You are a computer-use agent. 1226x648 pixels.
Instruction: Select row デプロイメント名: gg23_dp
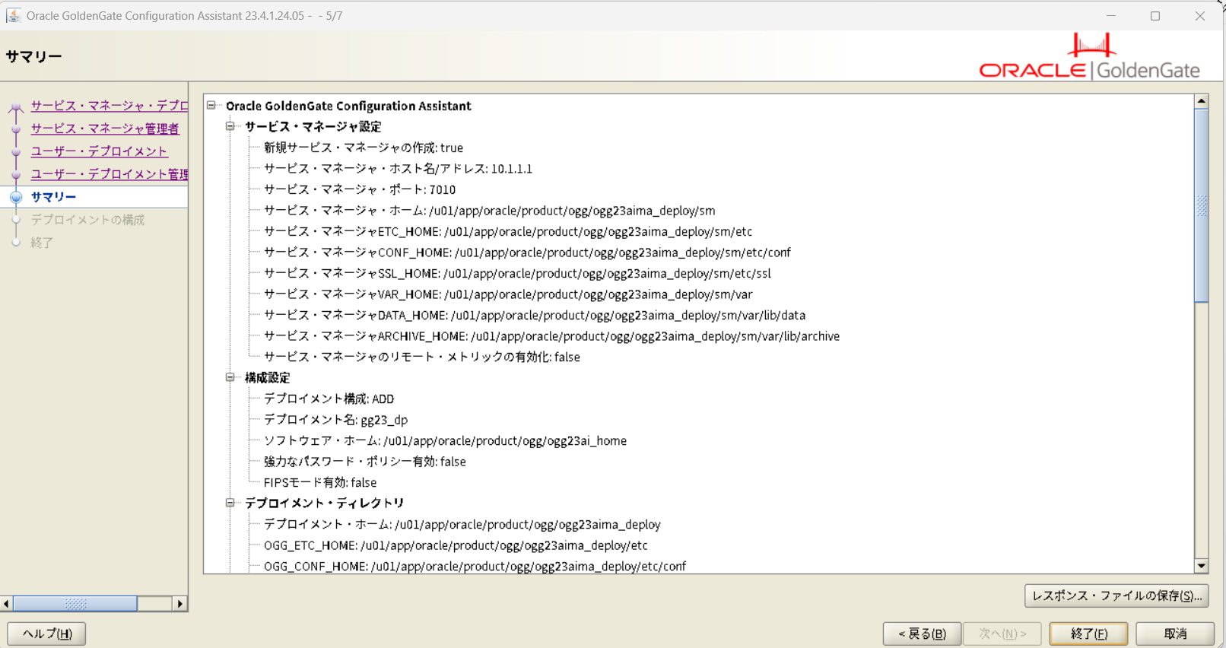click(335, 420)
